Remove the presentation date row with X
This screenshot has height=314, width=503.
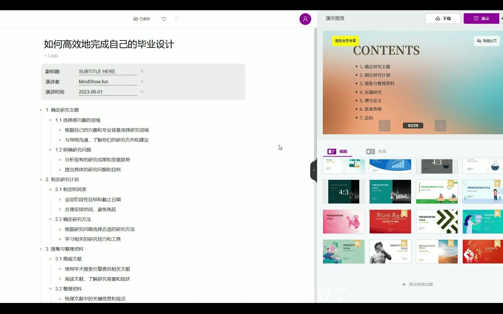142,92
